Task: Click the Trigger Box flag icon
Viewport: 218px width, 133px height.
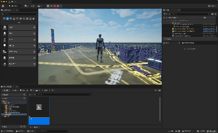Action: pos(5,52)
